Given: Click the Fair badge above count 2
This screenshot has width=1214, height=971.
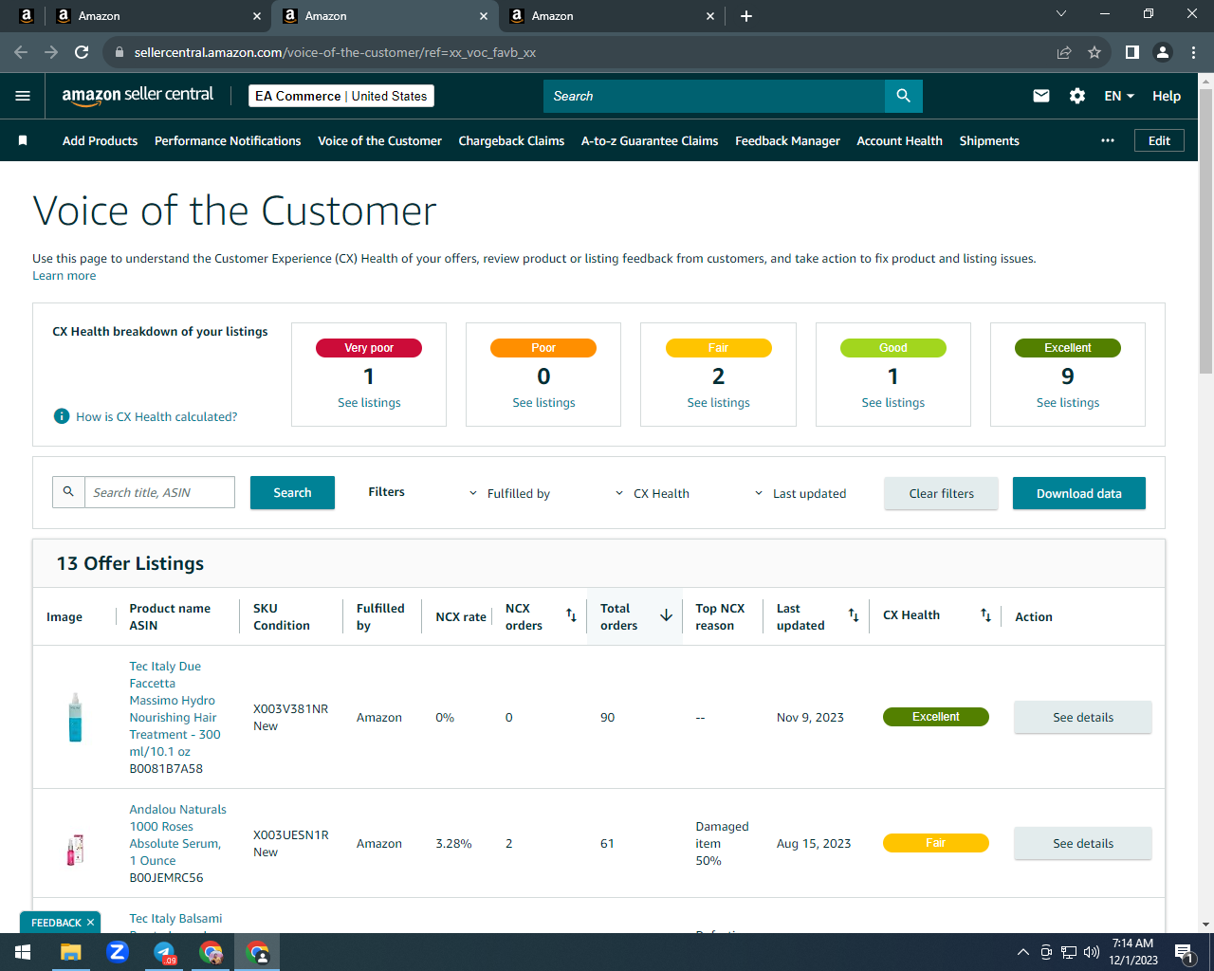Looking at the screenshot, I should [x=718, y=348].
